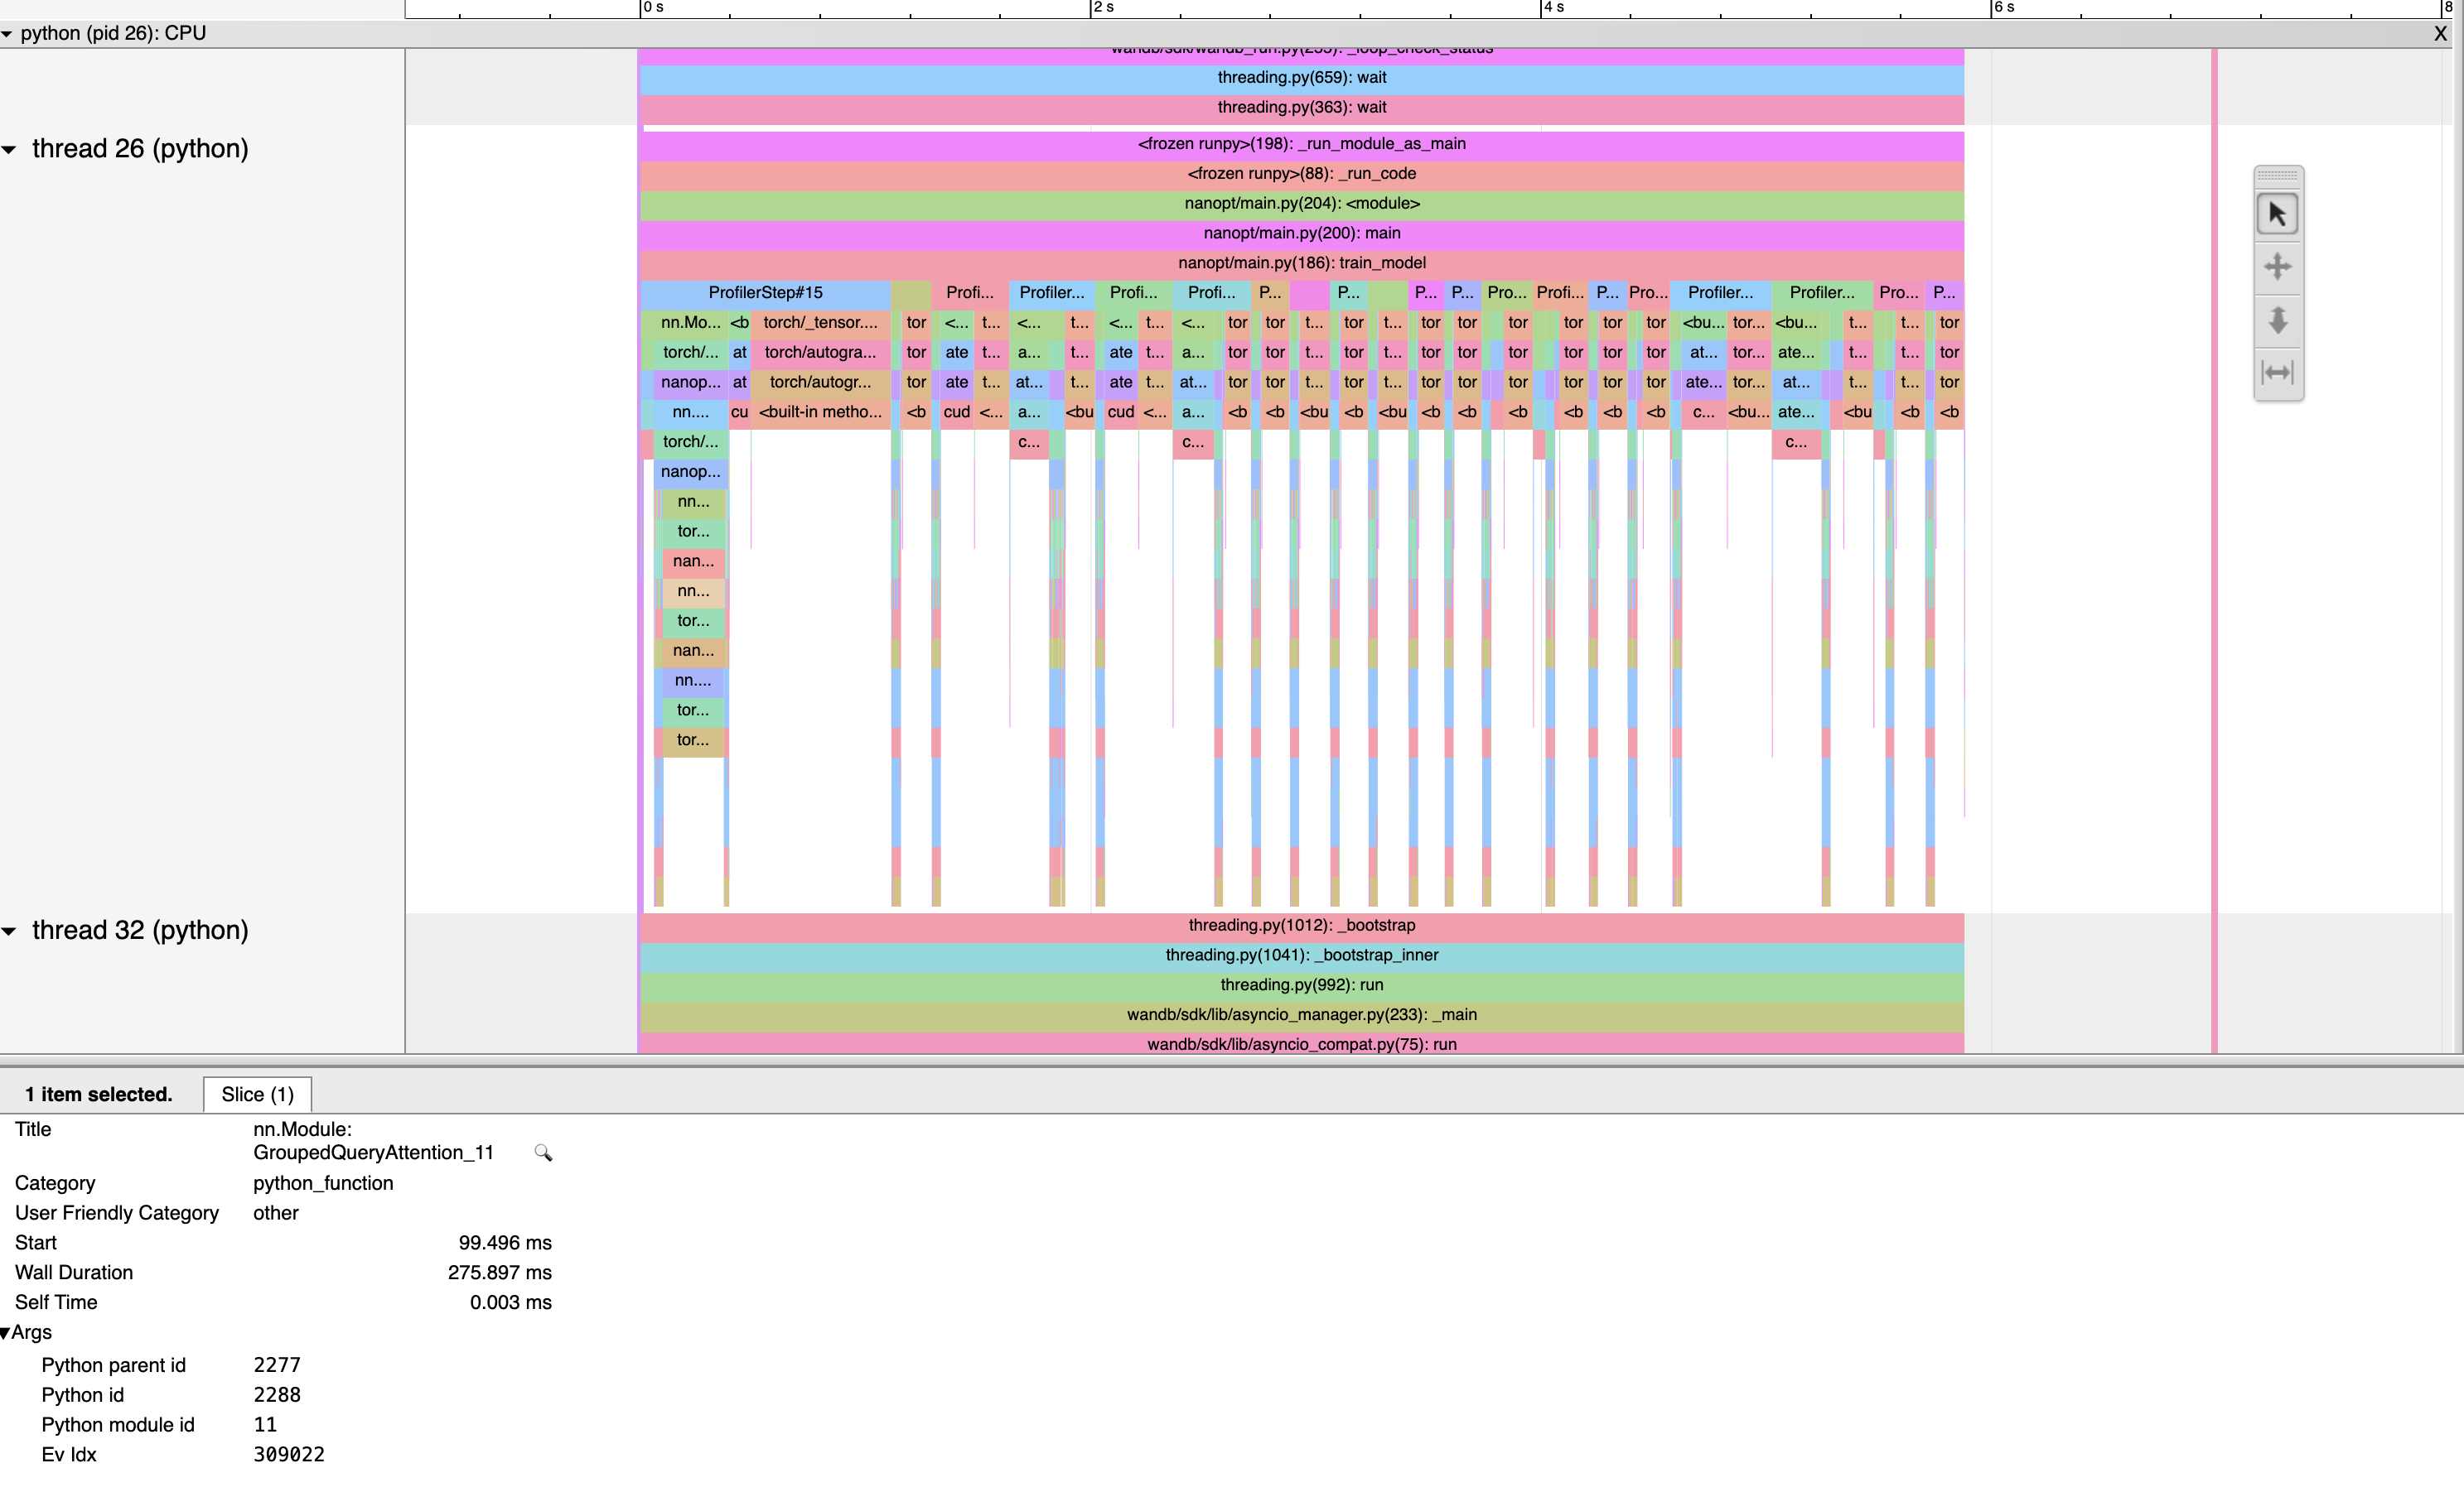Collapse the Args section
This screenshot has width=2464, height=1492.
coord(6,1333)
